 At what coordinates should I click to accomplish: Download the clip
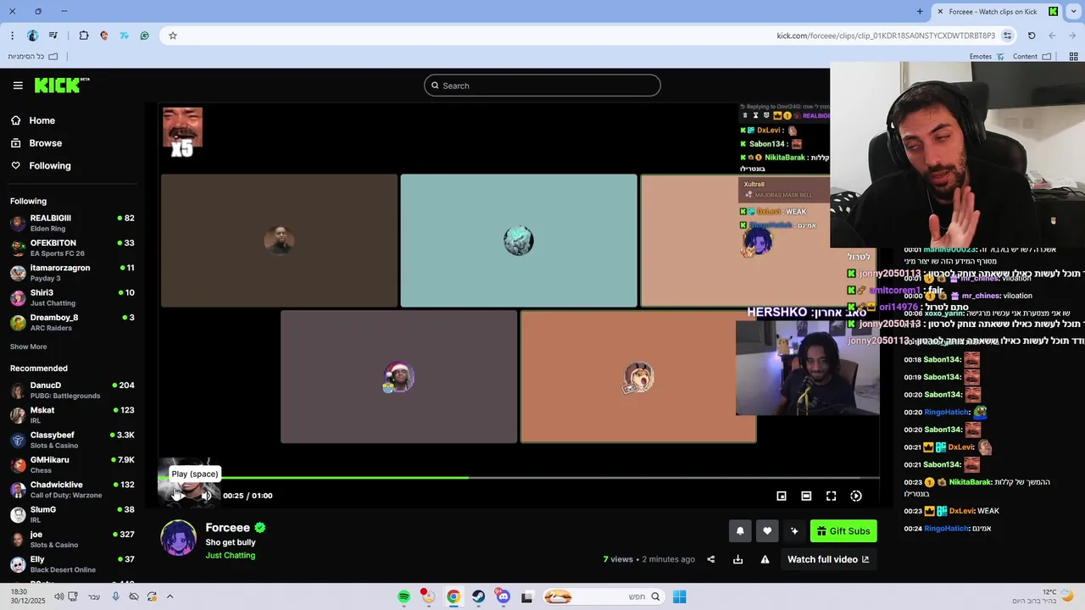pyautogui.click(x=737, y=559)
